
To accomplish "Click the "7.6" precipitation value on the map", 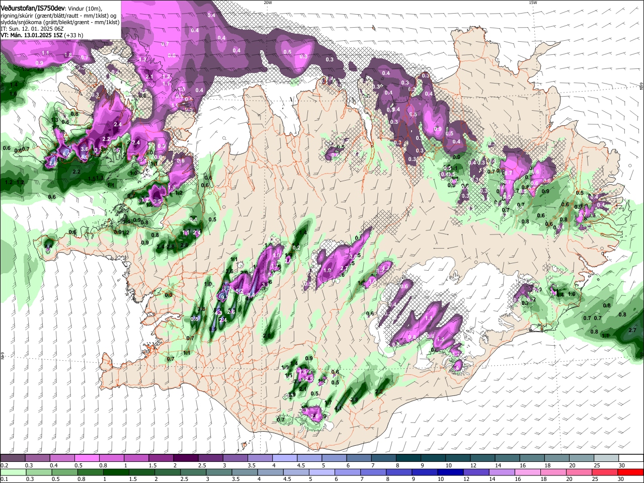I will [x=52, y=164].
